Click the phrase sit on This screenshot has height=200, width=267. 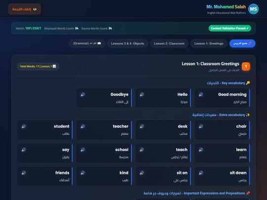click(182, 173)
